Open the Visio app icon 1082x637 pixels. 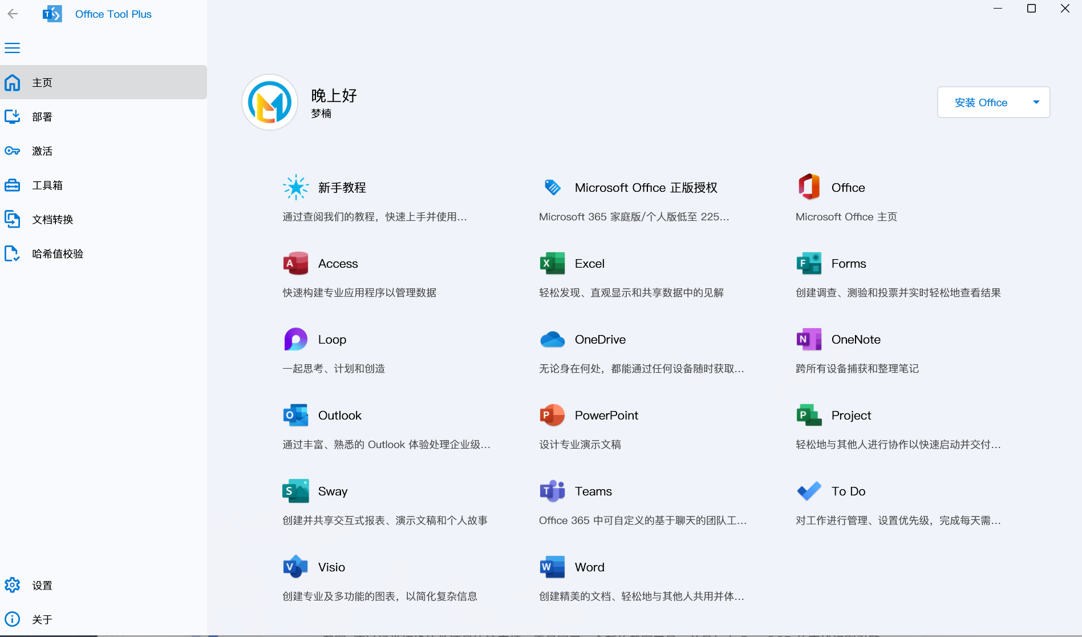click(x=295, y=567)
